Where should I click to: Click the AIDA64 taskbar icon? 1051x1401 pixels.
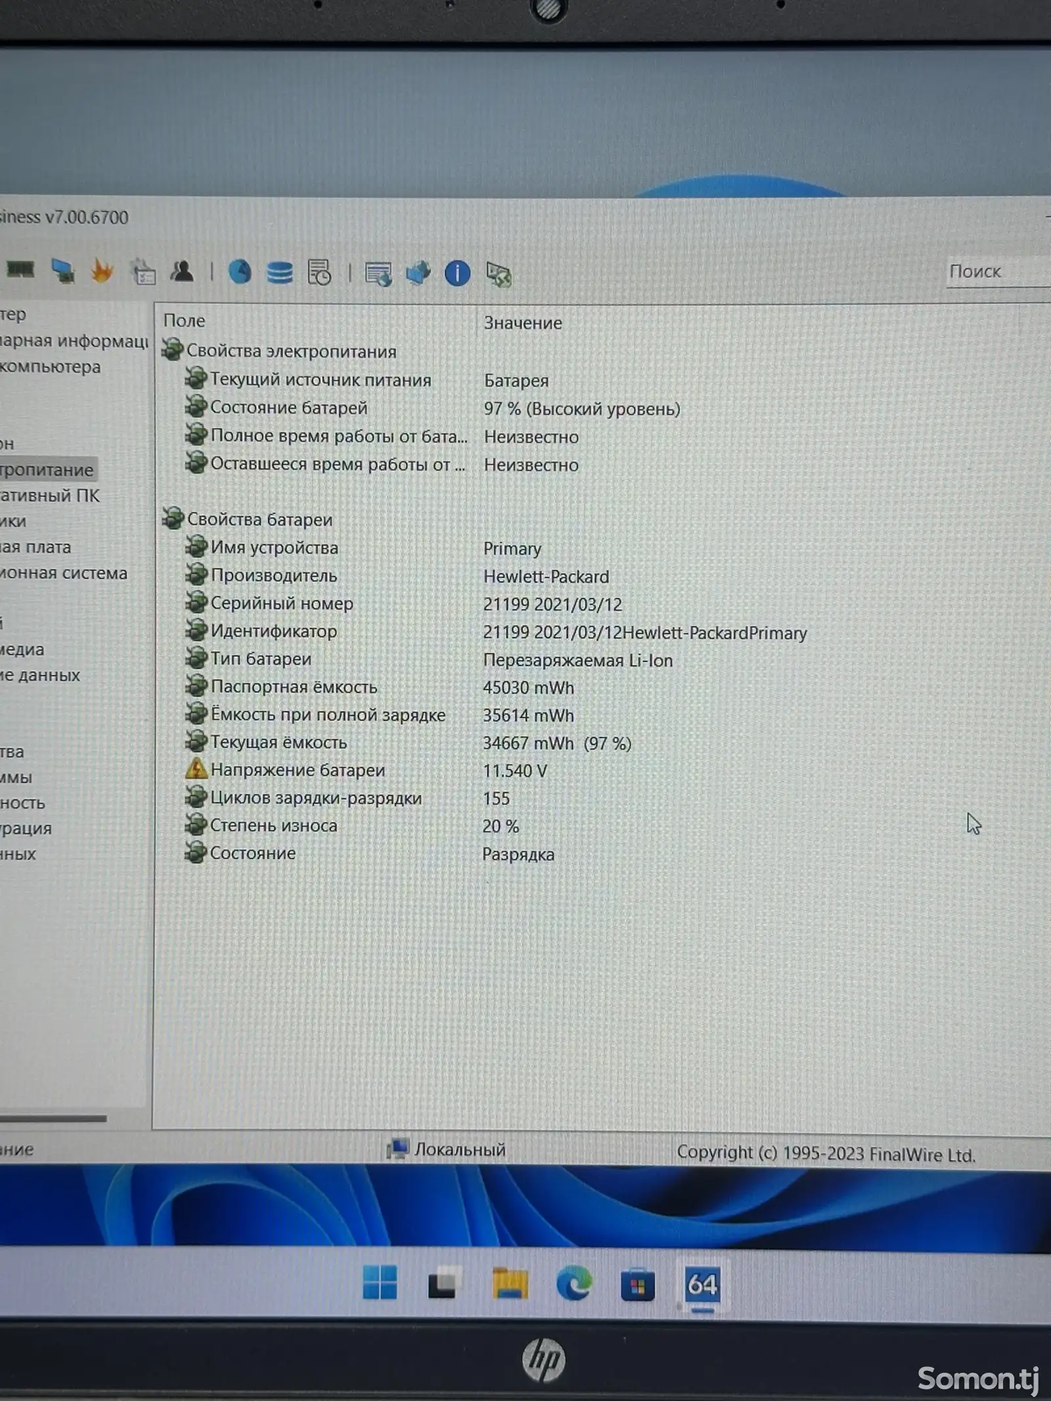pyautogui.click(x=702, y=1285)
